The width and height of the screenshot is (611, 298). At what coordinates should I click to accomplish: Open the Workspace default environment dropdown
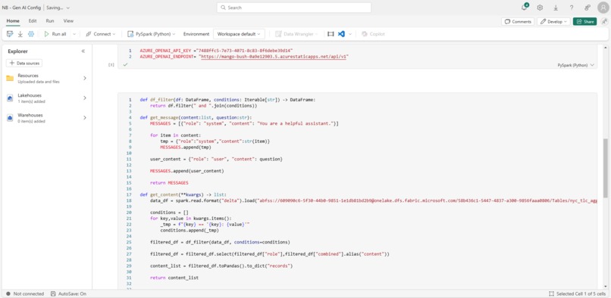point(239,34)
